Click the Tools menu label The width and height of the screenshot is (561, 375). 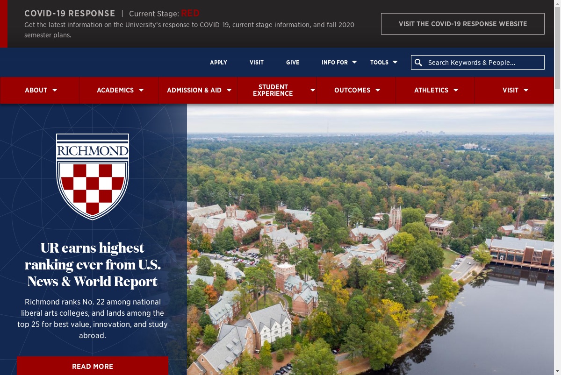pos(379,63)
